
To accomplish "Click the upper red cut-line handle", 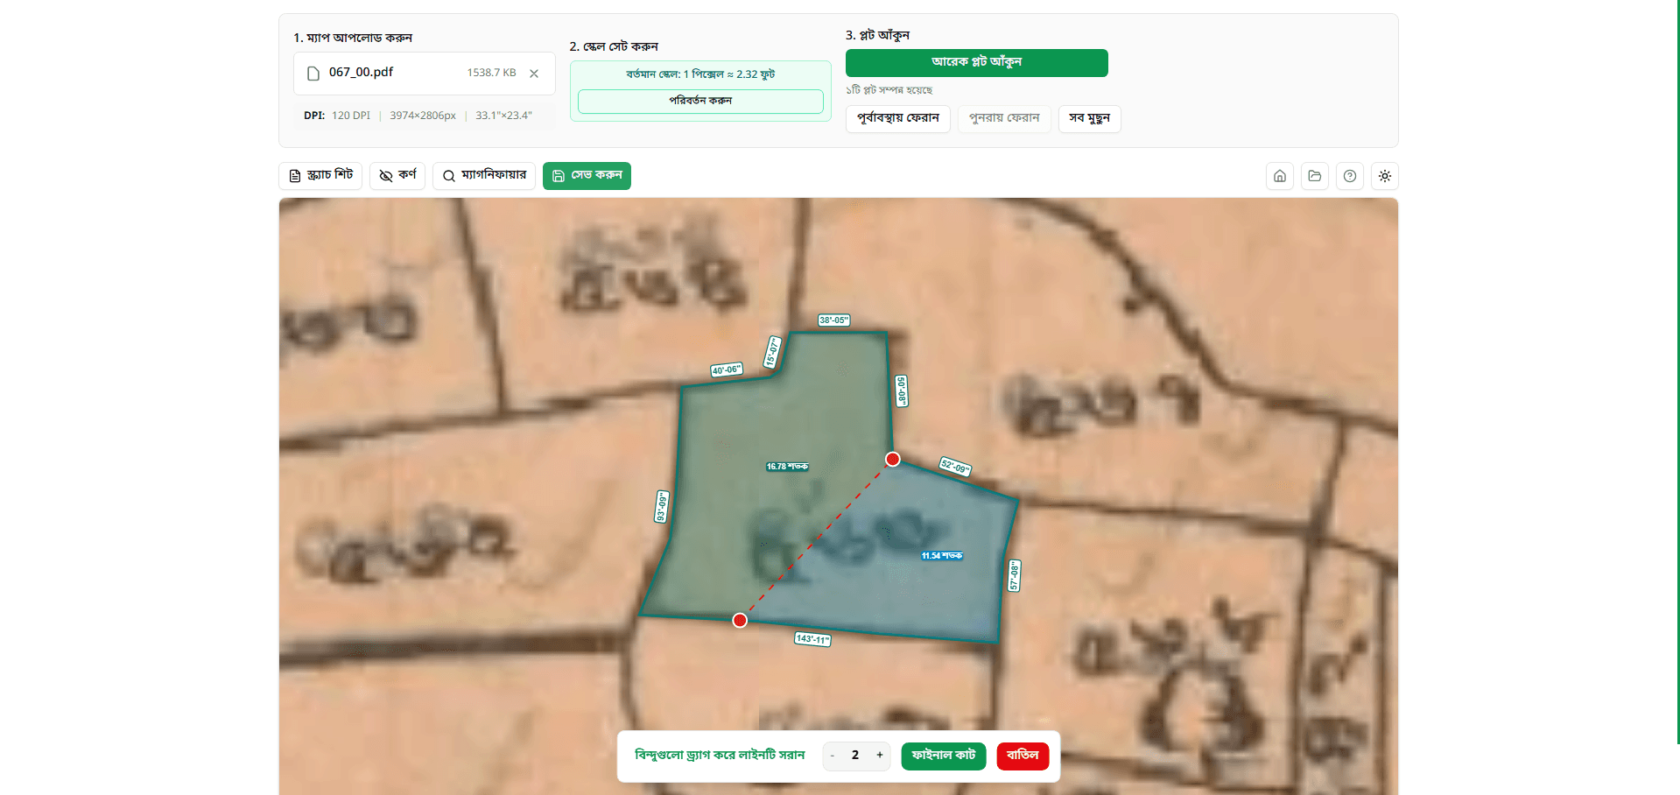I will pyautogui.click(x=892, y=460).
